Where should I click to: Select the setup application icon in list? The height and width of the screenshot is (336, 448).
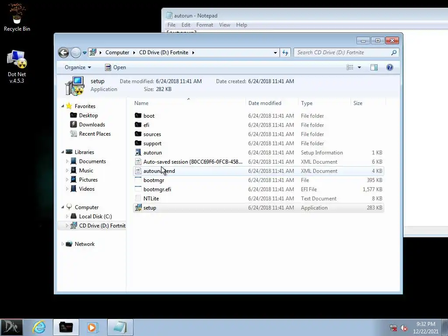click(138, 208)
